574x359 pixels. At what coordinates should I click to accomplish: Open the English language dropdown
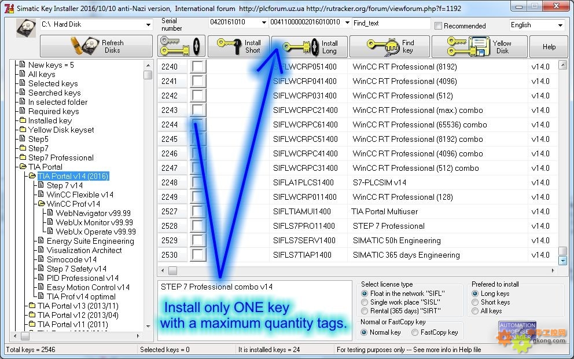[560, 25]
